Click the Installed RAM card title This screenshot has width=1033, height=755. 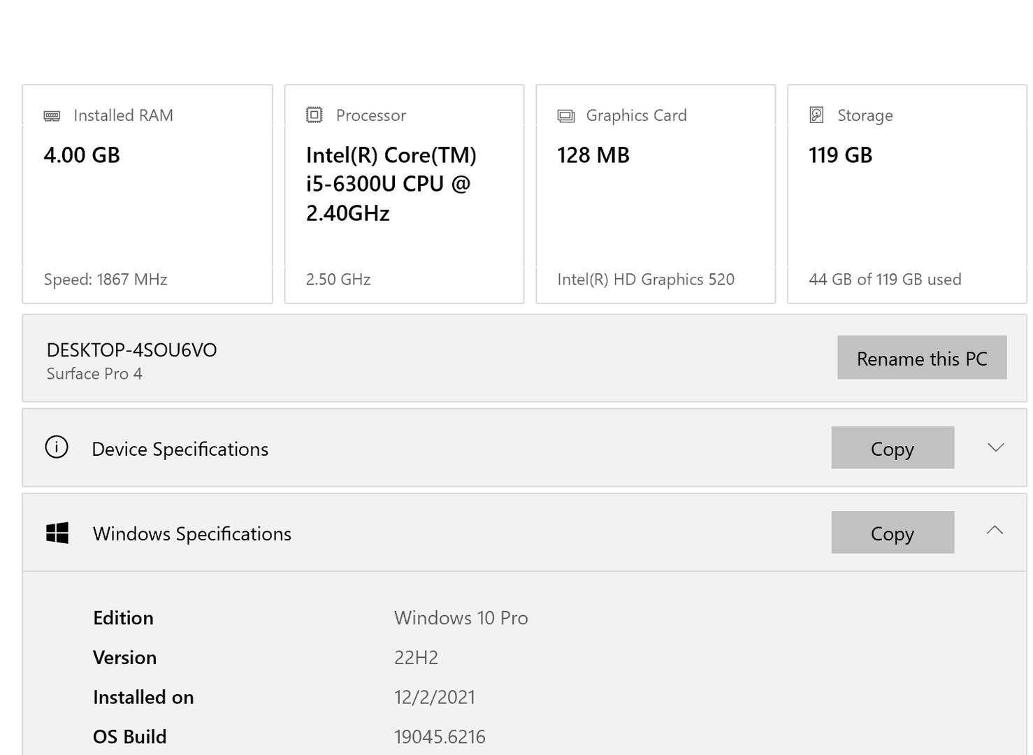point(123,115)
